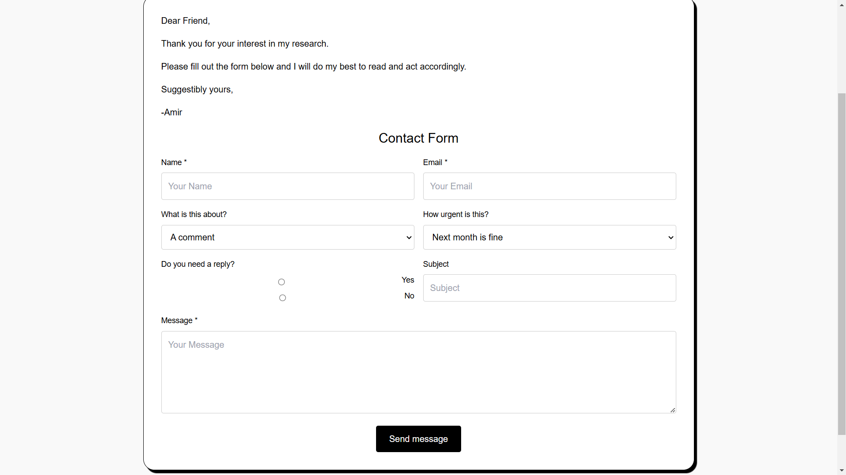
Task: Click the Your Name input field
Action: click(287, 186)
